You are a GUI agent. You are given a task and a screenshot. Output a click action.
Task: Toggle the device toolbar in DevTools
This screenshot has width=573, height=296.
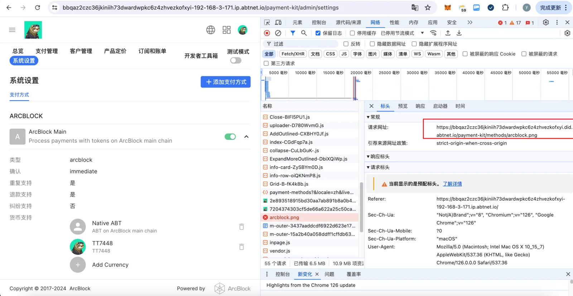point(278,23)
